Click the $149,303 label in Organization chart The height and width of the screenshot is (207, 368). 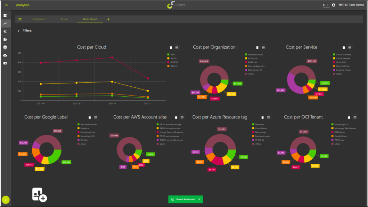coord(204,61)
